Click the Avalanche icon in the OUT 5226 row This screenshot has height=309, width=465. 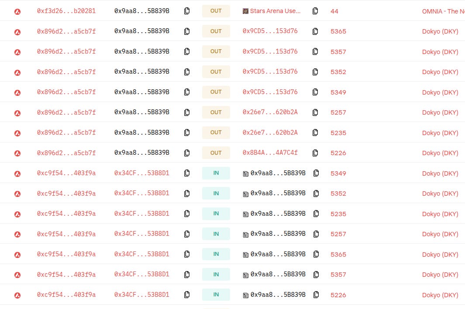coord(17,153)
